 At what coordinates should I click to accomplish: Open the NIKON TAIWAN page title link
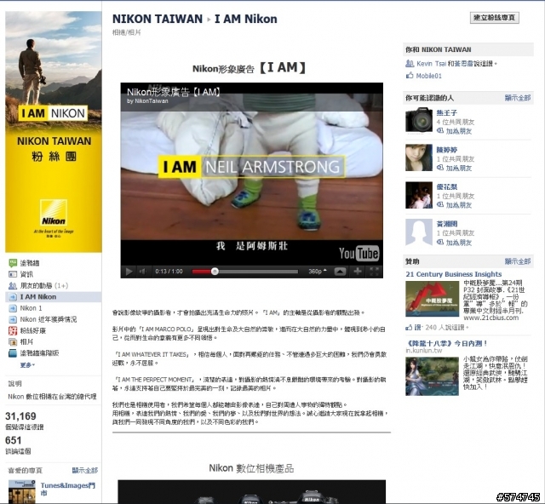[158, 19]
